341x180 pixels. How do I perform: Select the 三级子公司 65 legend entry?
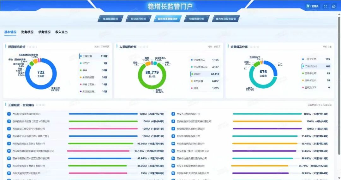coord(316,73)
